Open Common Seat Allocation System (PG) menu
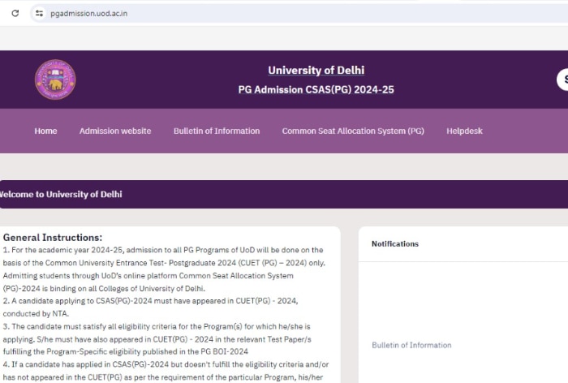Viewport: 568px width, 383px height. click(353, 131)
